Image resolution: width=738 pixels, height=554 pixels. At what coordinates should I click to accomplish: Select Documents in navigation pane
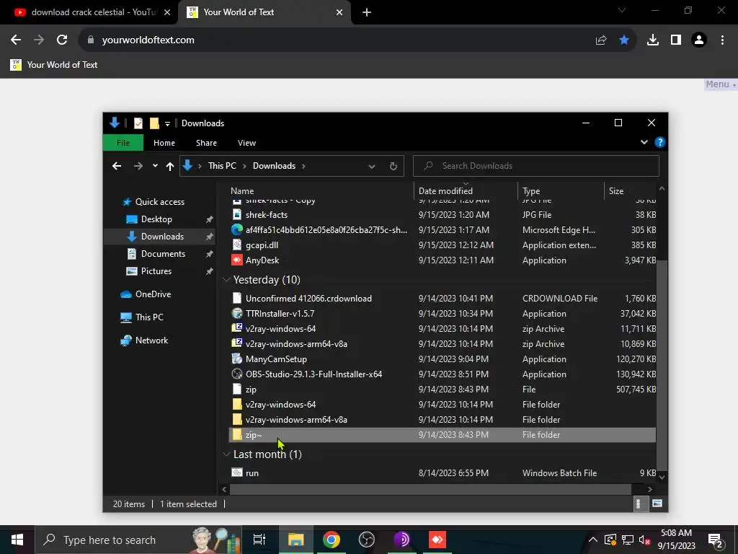[163, 254]
